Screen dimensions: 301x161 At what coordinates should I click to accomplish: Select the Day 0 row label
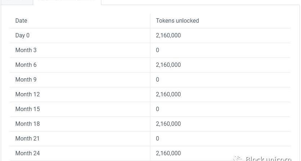(x=22, y=36)
